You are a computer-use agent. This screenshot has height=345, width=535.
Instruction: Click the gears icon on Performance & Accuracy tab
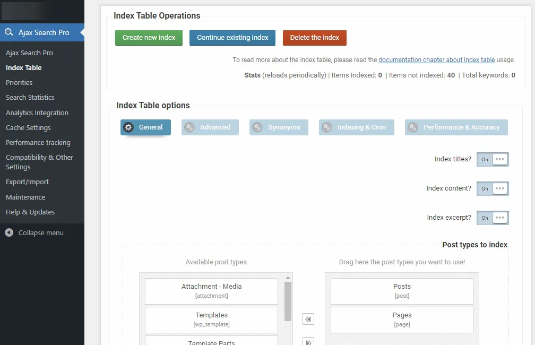tap(413, 127)
